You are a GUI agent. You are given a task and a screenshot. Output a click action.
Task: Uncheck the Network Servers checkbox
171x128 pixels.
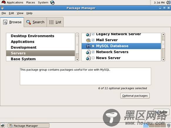tap(93, 52)
